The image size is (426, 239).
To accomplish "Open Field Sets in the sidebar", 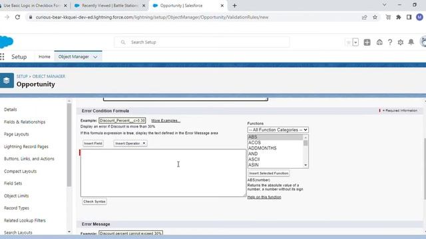I will click(13, 183).
